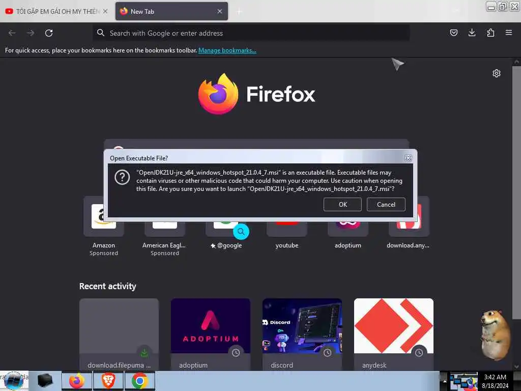Go back one page
The height and width of the screenshot is (391, 521).
[x=12, y=33]
